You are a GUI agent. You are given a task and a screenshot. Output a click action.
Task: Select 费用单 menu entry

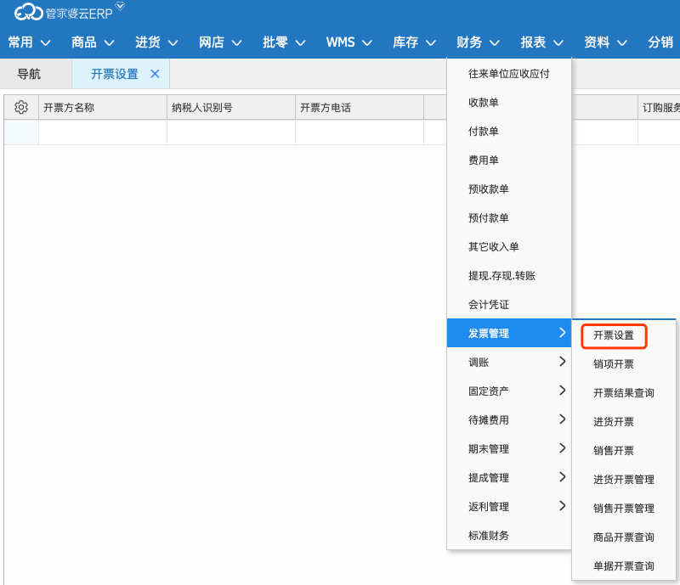click(508, 160)
